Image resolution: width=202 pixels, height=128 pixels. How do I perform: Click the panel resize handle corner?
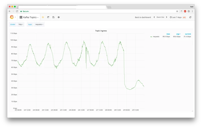pos(192,111)
